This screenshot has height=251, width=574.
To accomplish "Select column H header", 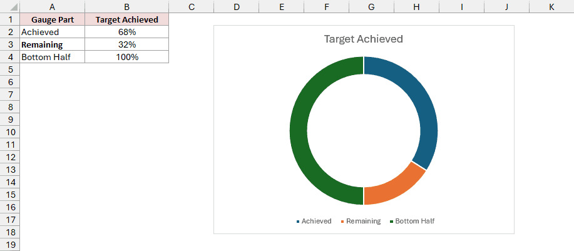I will click(x=417, y=7).
